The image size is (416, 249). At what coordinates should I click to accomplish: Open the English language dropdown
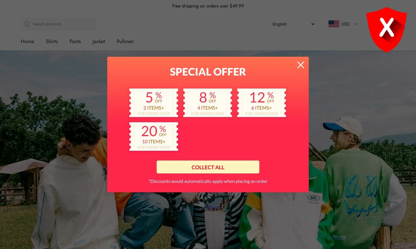293,24
